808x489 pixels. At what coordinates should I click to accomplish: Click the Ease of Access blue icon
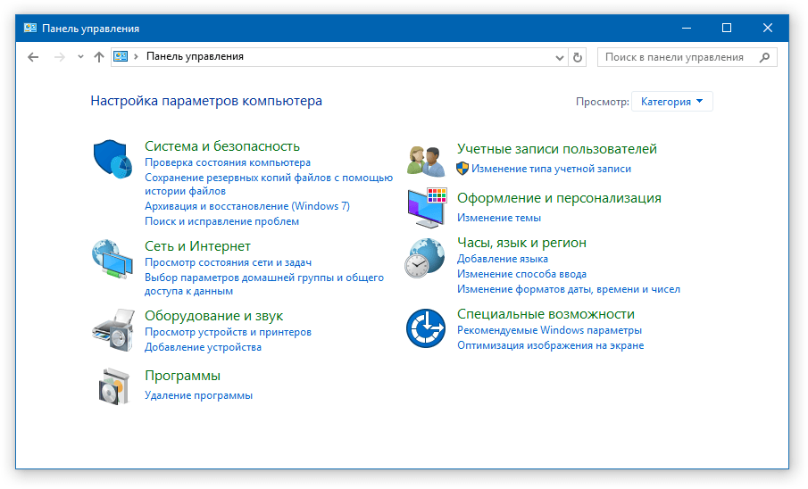(x=426, y=328)
